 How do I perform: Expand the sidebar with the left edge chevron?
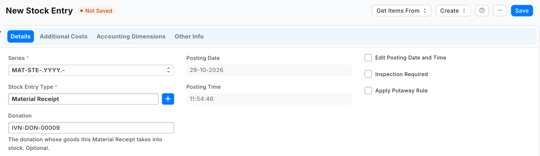click(1, 31)
